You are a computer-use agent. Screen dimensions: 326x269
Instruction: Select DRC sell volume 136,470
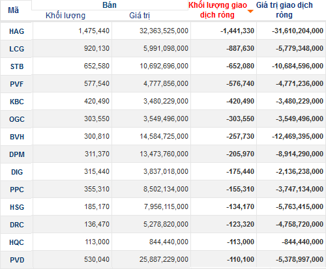click(96, 224)
